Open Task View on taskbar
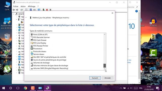This screenshot has width=162, height=91. click(x=18, y=88)
